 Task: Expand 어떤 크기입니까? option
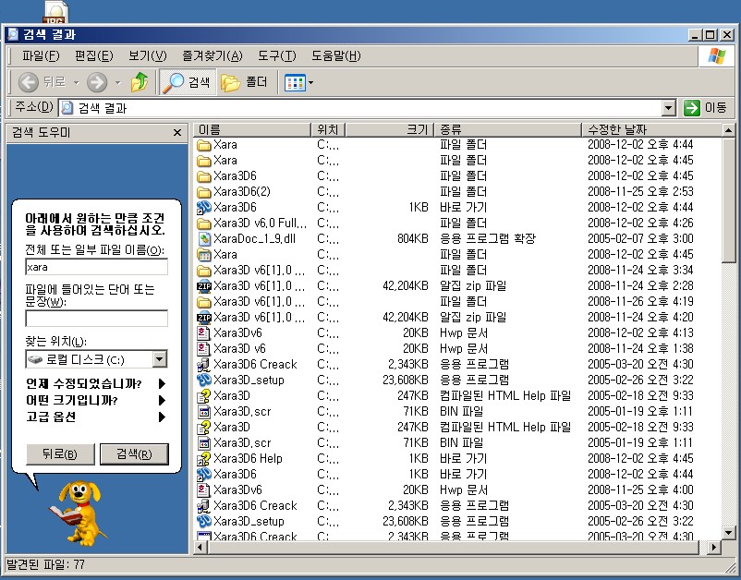(x=94, y=400)
